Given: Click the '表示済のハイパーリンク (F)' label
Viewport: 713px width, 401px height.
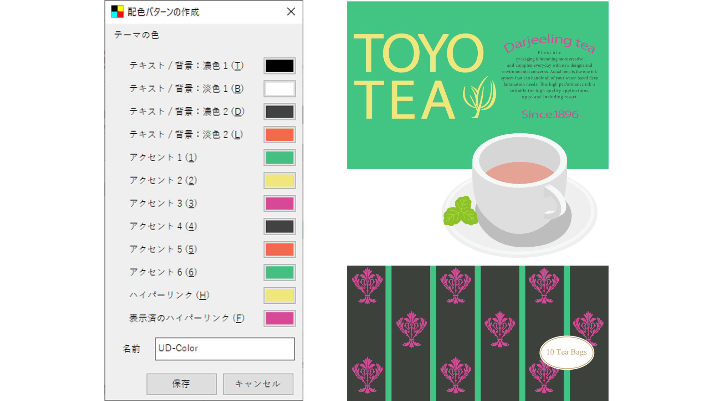Looking at the screenshot, I should click(187, 318).
